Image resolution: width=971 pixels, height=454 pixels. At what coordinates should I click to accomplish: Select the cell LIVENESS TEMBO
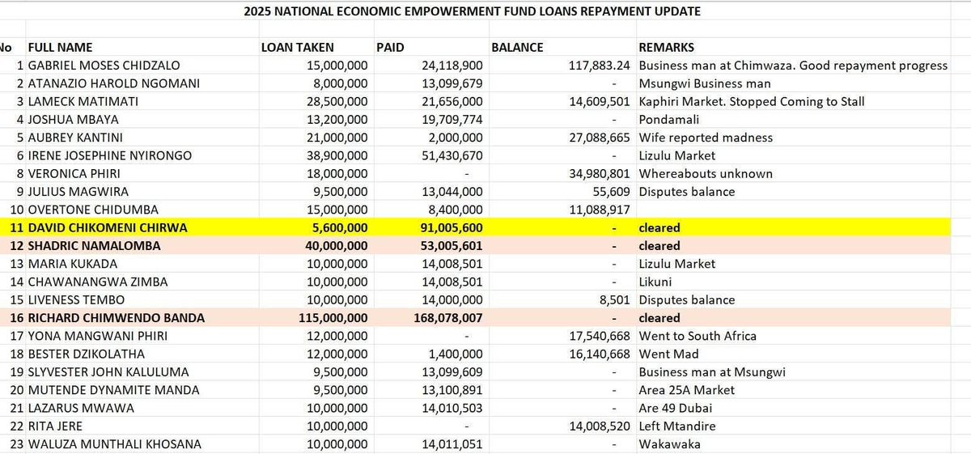pos(78,299)
